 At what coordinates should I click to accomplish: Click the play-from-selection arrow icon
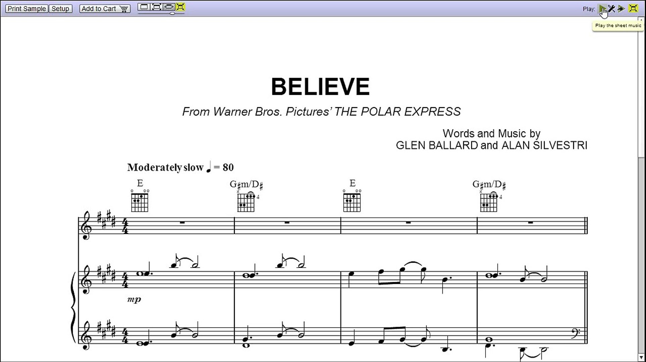(x=621, y=9)
